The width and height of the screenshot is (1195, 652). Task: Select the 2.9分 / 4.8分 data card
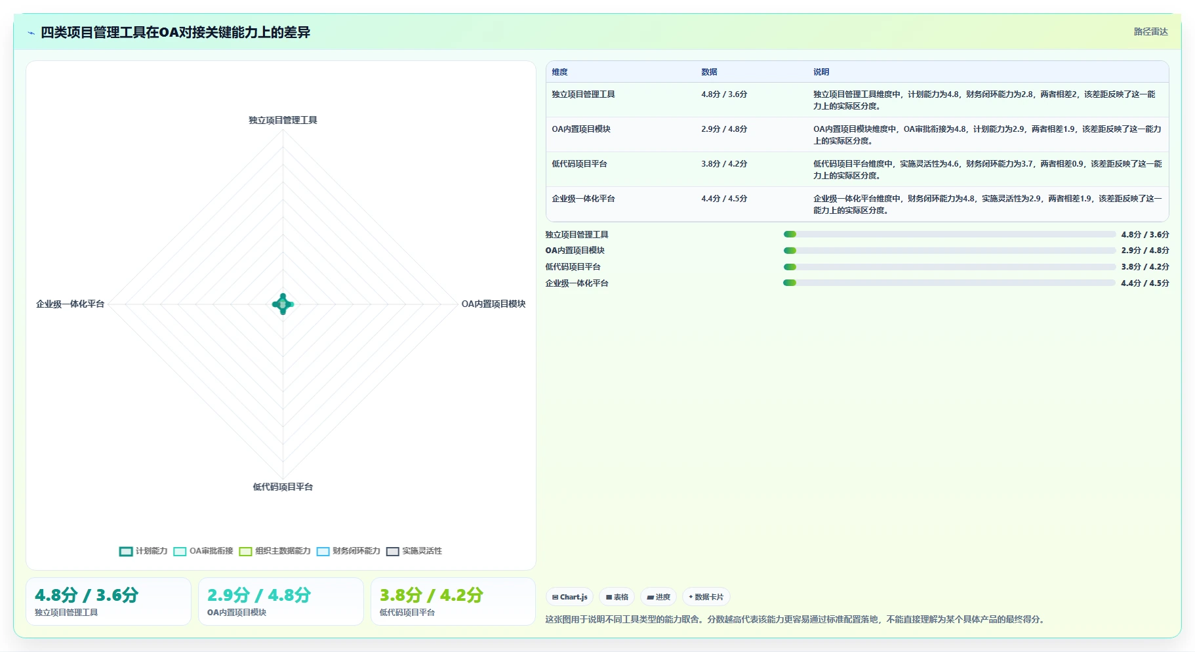(281, 601)
